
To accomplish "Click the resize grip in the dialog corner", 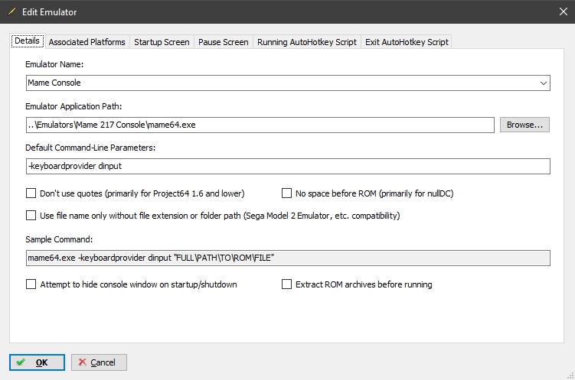I will [x=570, y=375].
